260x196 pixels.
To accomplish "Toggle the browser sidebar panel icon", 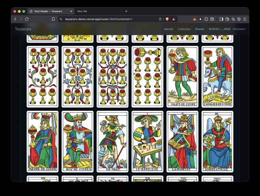I will [x=221, y=19].
